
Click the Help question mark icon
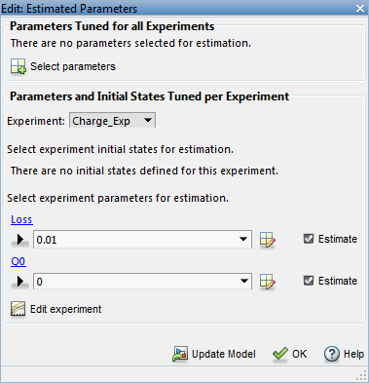[332, 354]
